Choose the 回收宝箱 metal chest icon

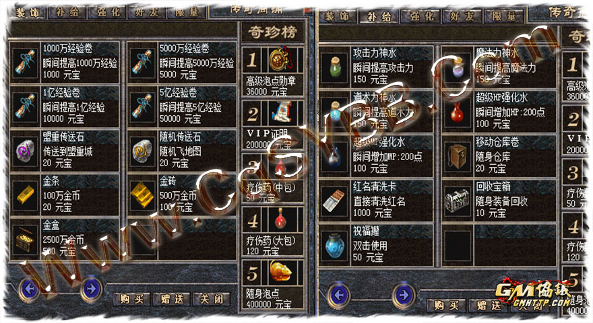point(458,201)
